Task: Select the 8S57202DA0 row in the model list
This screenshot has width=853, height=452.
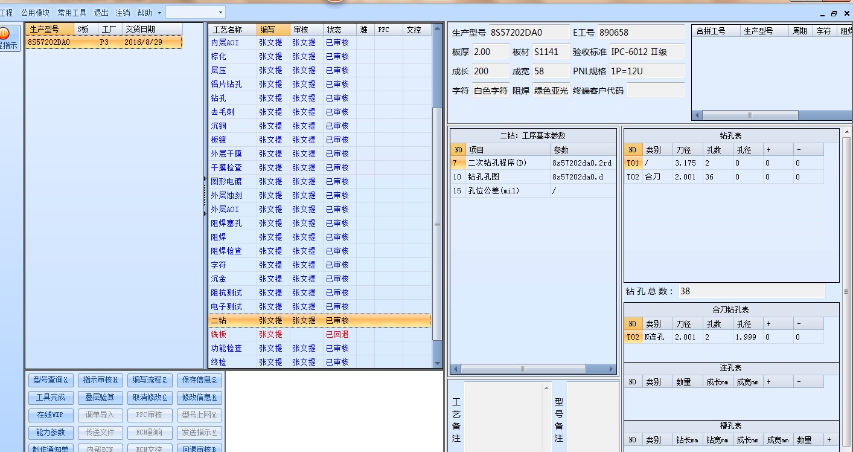Action: tap(104, 42)
